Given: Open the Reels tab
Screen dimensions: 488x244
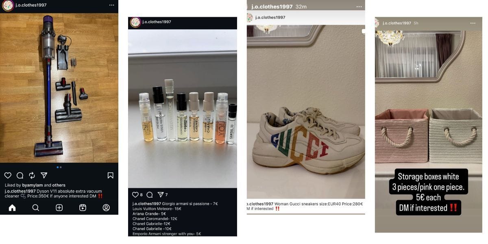Looking at the screenshot, I should (83, 208).
